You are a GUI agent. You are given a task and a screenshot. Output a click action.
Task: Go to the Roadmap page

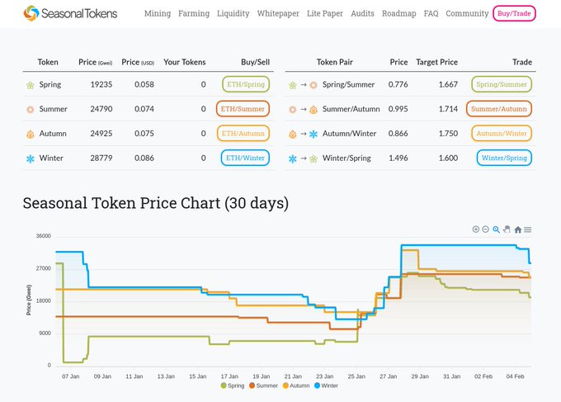(x=399, y=13)
